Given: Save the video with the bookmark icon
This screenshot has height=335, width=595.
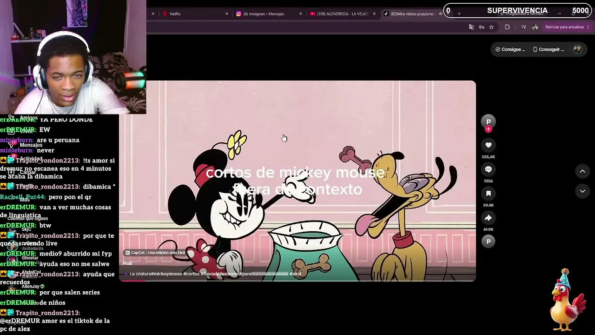Looking at the screenshot, I should (488, 194).
